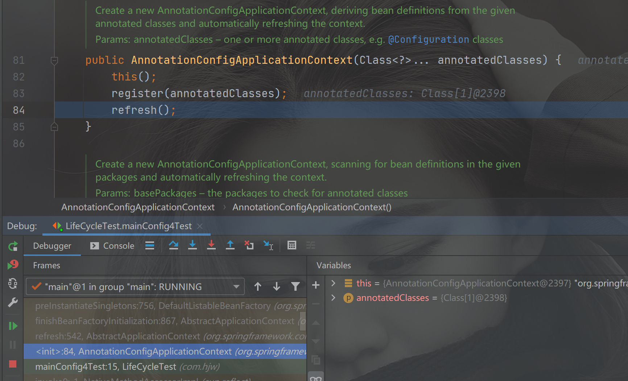
Task: Select mainConfig4Test:15 LifeCycleTest frame
Action: [165, 367]
